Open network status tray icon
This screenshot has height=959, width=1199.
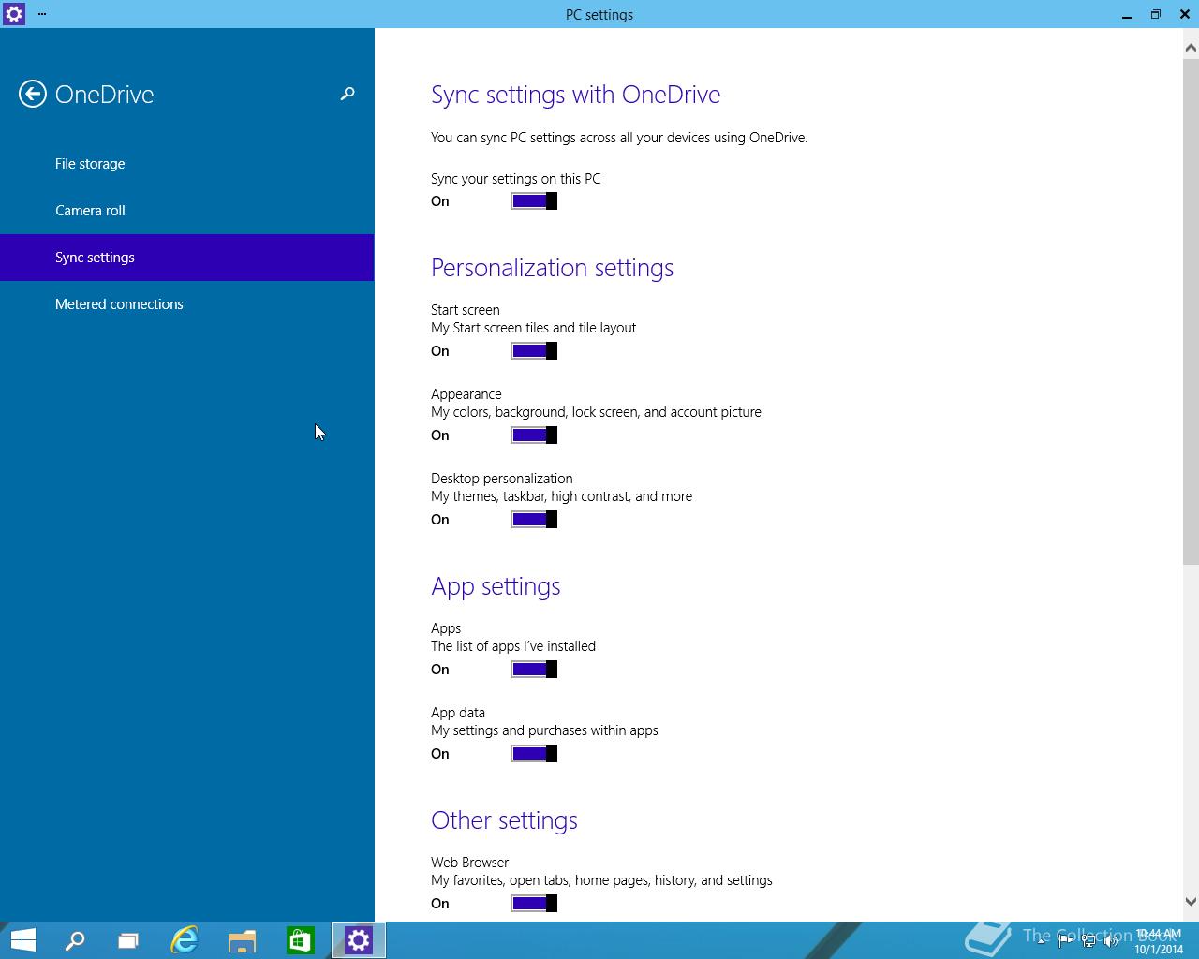click(1088, 942)
